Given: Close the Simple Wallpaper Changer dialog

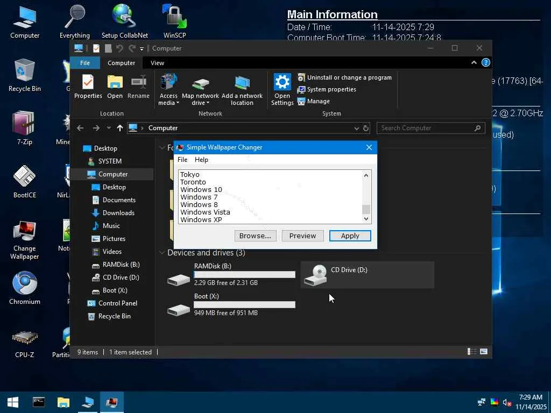Looking at the screenshot, I should click(369, 147).
